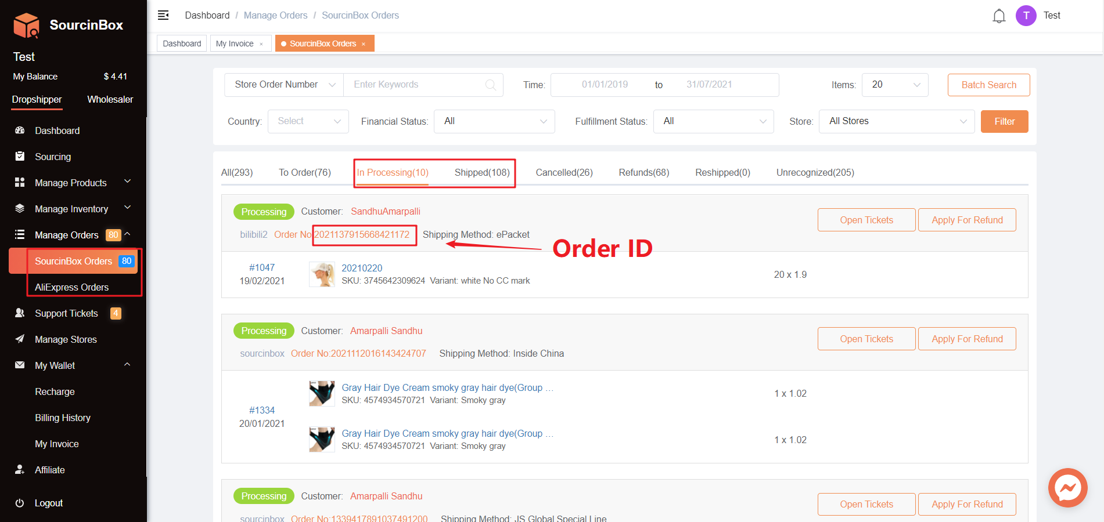Apply For Refund on order #1334
The width and height of the screenshot is (1104, 522).
[968, 339]
